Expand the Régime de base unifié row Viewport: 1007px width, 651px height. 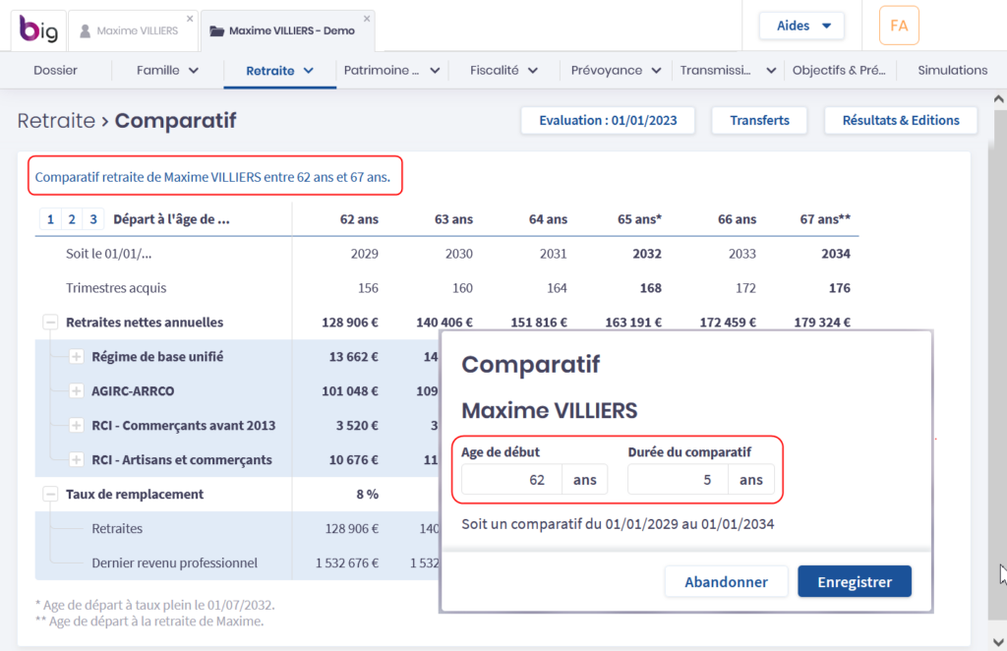point(76,357)
